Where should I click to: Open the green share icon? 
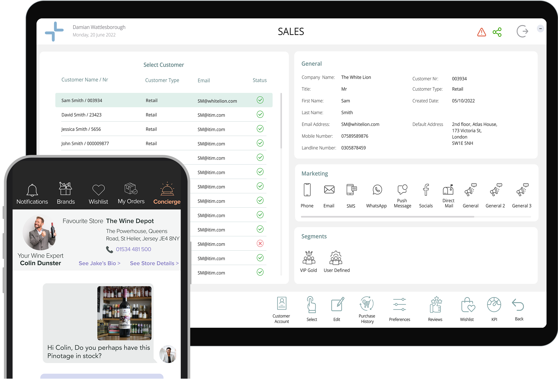pyautogui.click(x=497, y=32)
